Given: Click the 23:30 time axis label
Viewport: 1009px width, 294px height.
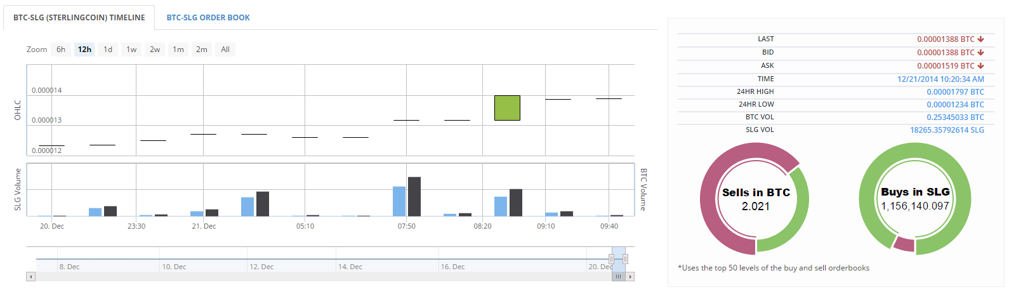Looking at the screenshot, I should tap(136, 226).
